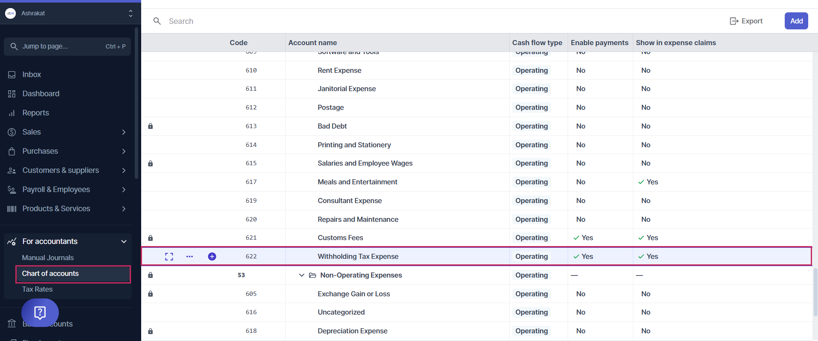The width and height of the screenshot is (818, 341).
Task: Go to Tax Rates page
Action: (38, 289)
